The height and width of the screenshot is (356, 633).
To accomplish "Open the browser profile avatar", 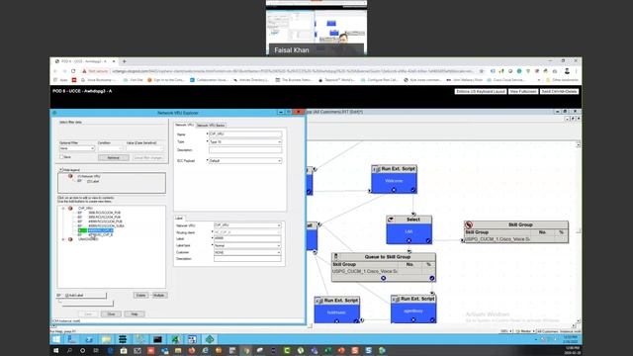I will pos(567,71).
